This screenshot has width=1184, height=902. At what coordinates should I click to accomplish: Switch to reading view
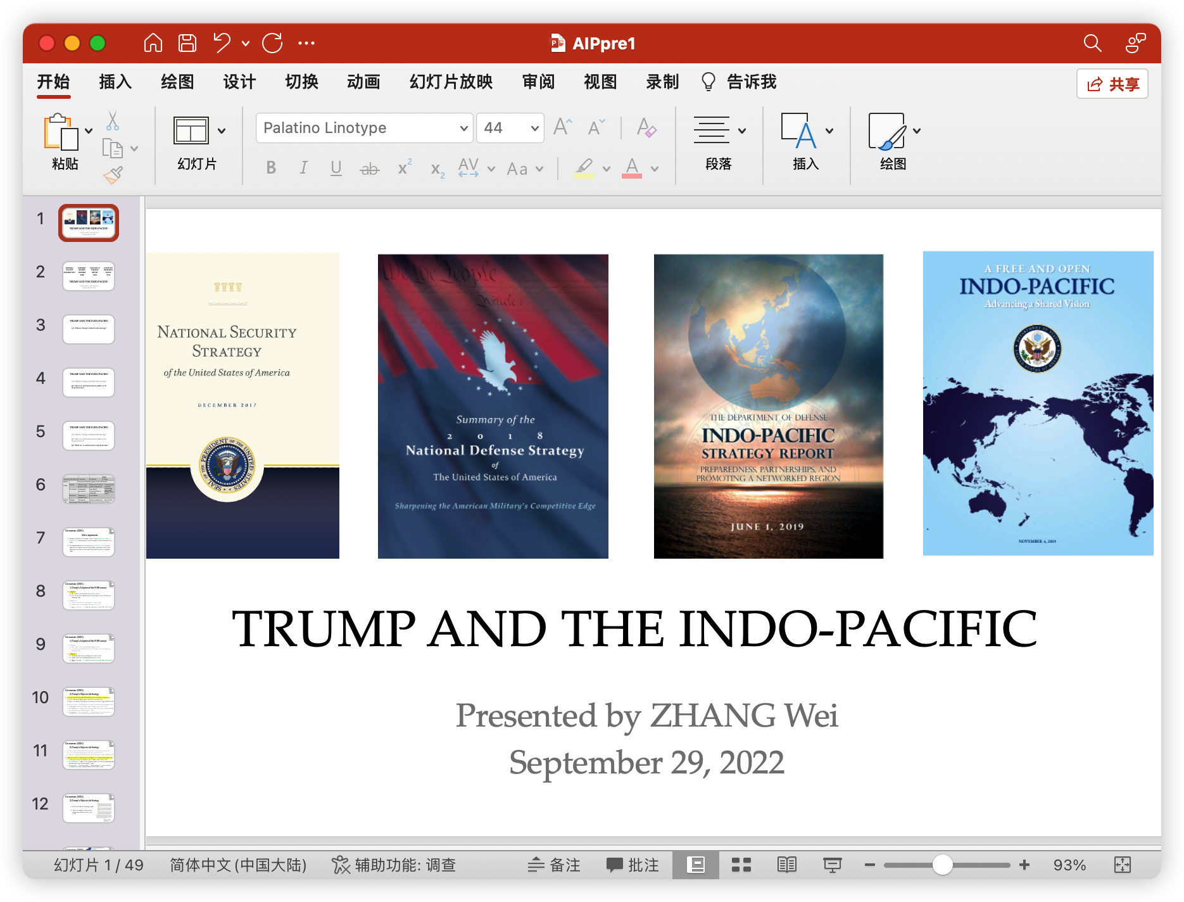click(787, 865)
